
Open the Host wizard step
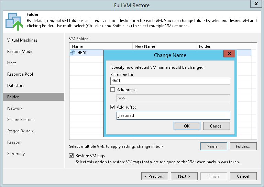tap(12, 63)
